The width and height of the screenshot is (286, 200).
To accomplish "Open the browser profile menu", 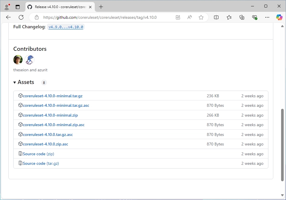I will [x=7, y=7].
